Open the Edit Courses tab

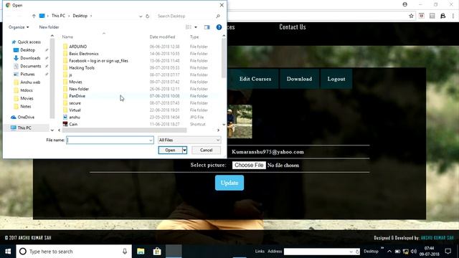click(x=255, y=79)
